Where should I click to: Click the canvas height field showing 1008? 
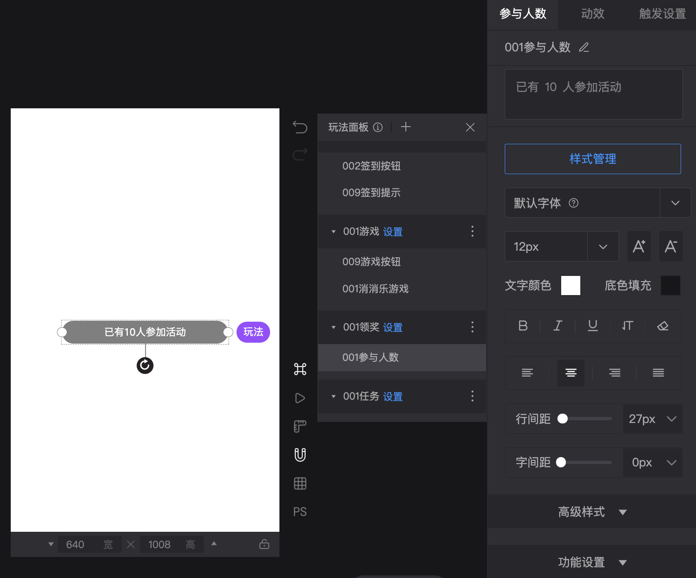172,544
